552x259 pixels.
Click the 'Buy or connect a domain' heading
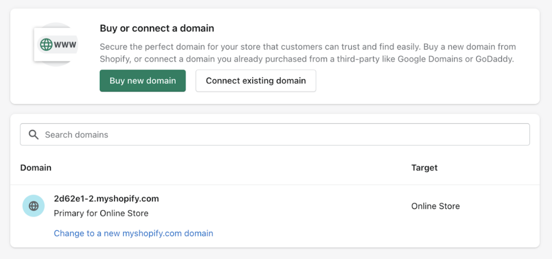[x=157, y=29]
